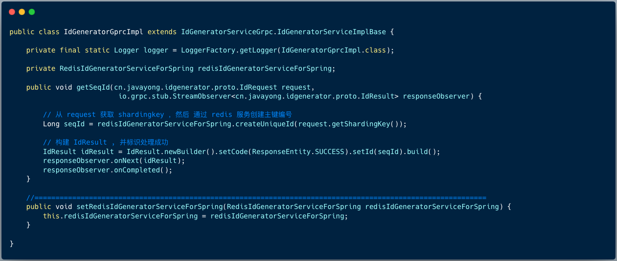Click the comment about building IdResult

click(106, 143)
